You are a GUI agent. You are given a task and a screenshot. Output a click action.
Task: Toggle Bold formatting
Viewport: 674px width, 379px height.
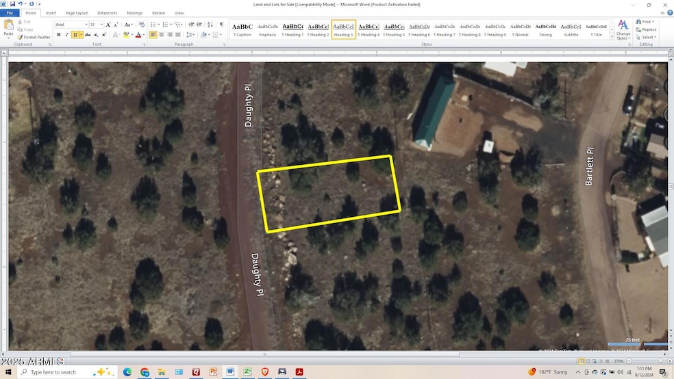[59, 34]
